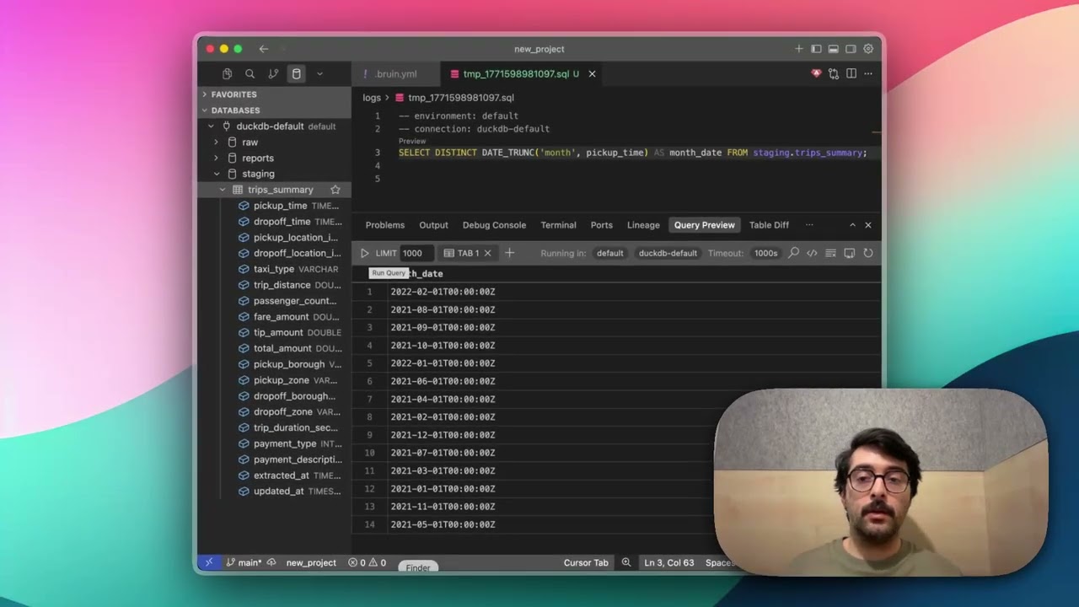Go back with the title bar arrow
The image size is (1079, 607).
tap(264, 49)
